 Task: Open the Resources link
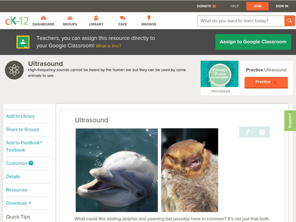click(17, 190)
